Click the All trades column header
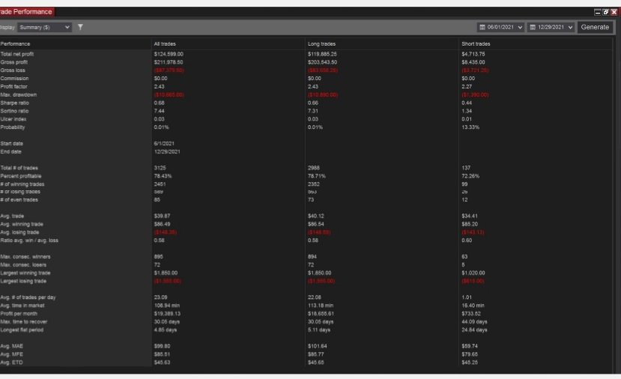Image resolution: width=621 pixels, height=379 pixels. 165,44
